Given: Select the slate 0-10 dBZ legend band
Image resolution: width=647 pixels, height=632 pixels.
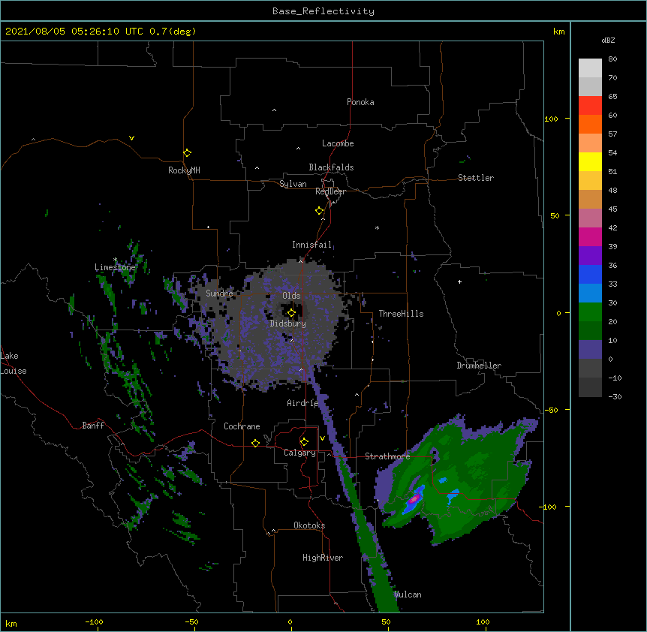Looking at the screenshot, I should click(590, 350).
